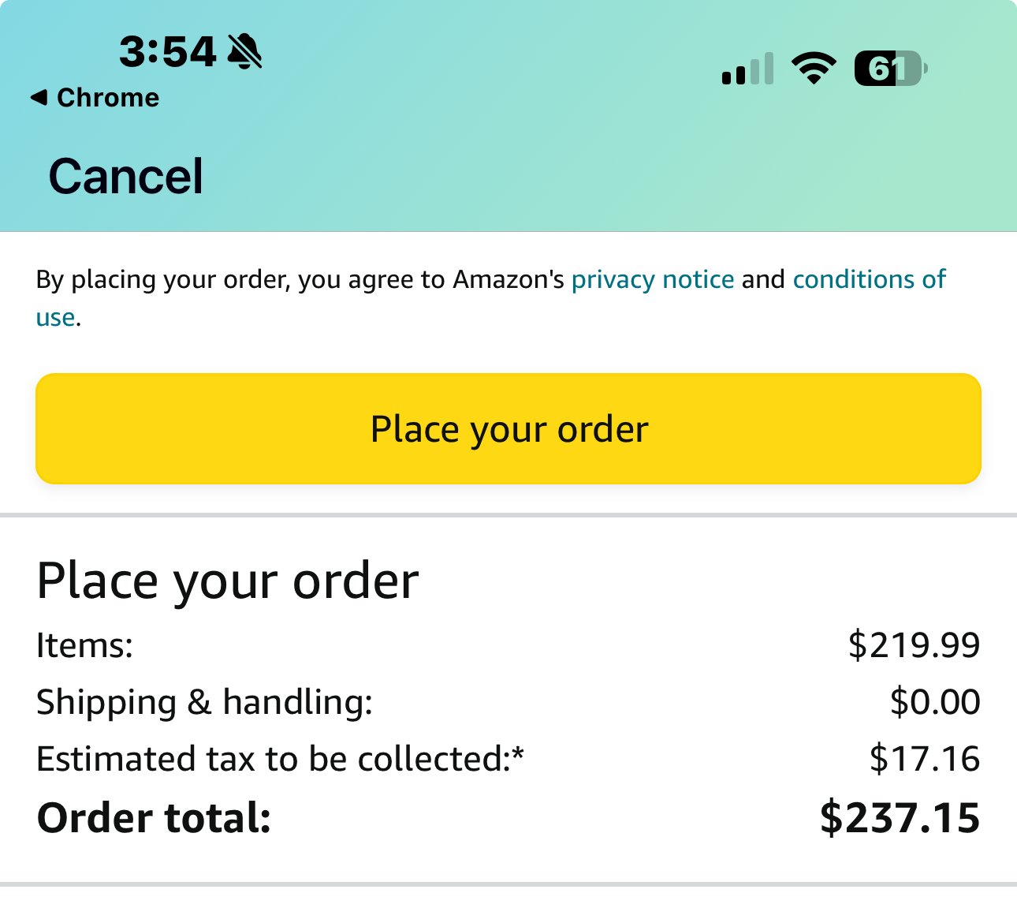Tap the Place your order heading

[x=228, y=581]
